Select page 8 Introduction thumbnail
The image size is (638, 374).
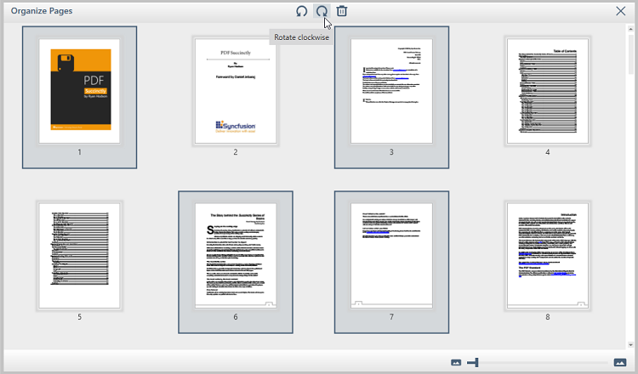(x=548, y=255)
